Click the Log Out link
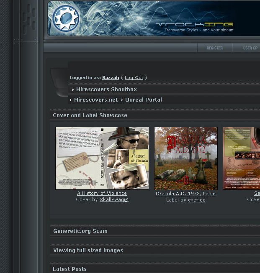Screen dimensions: 260x273 134,78
